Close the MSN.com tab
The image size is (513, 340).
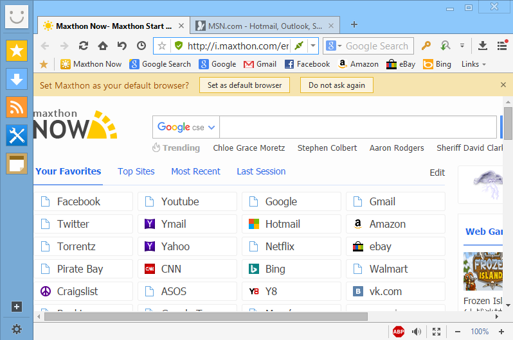[331, 26]
